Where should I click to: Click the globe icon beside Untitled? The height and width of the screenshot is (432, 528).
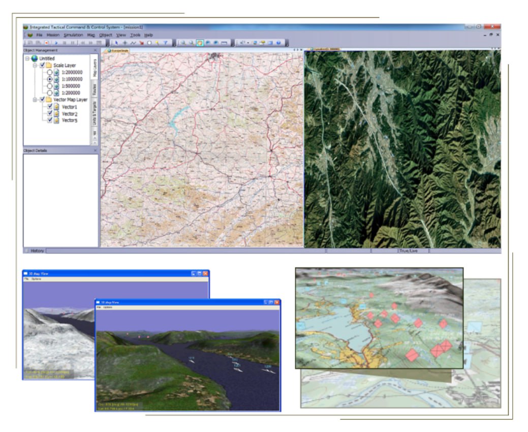click(35, 58)
